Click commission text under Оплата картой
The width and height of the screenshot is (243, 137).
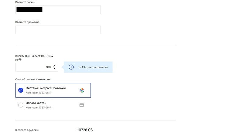click(x=39, y=107)
